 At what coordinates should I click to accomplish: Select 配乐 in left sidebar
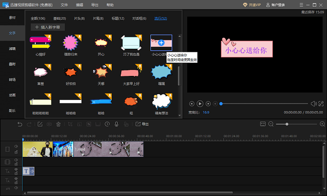pos(12,111)
